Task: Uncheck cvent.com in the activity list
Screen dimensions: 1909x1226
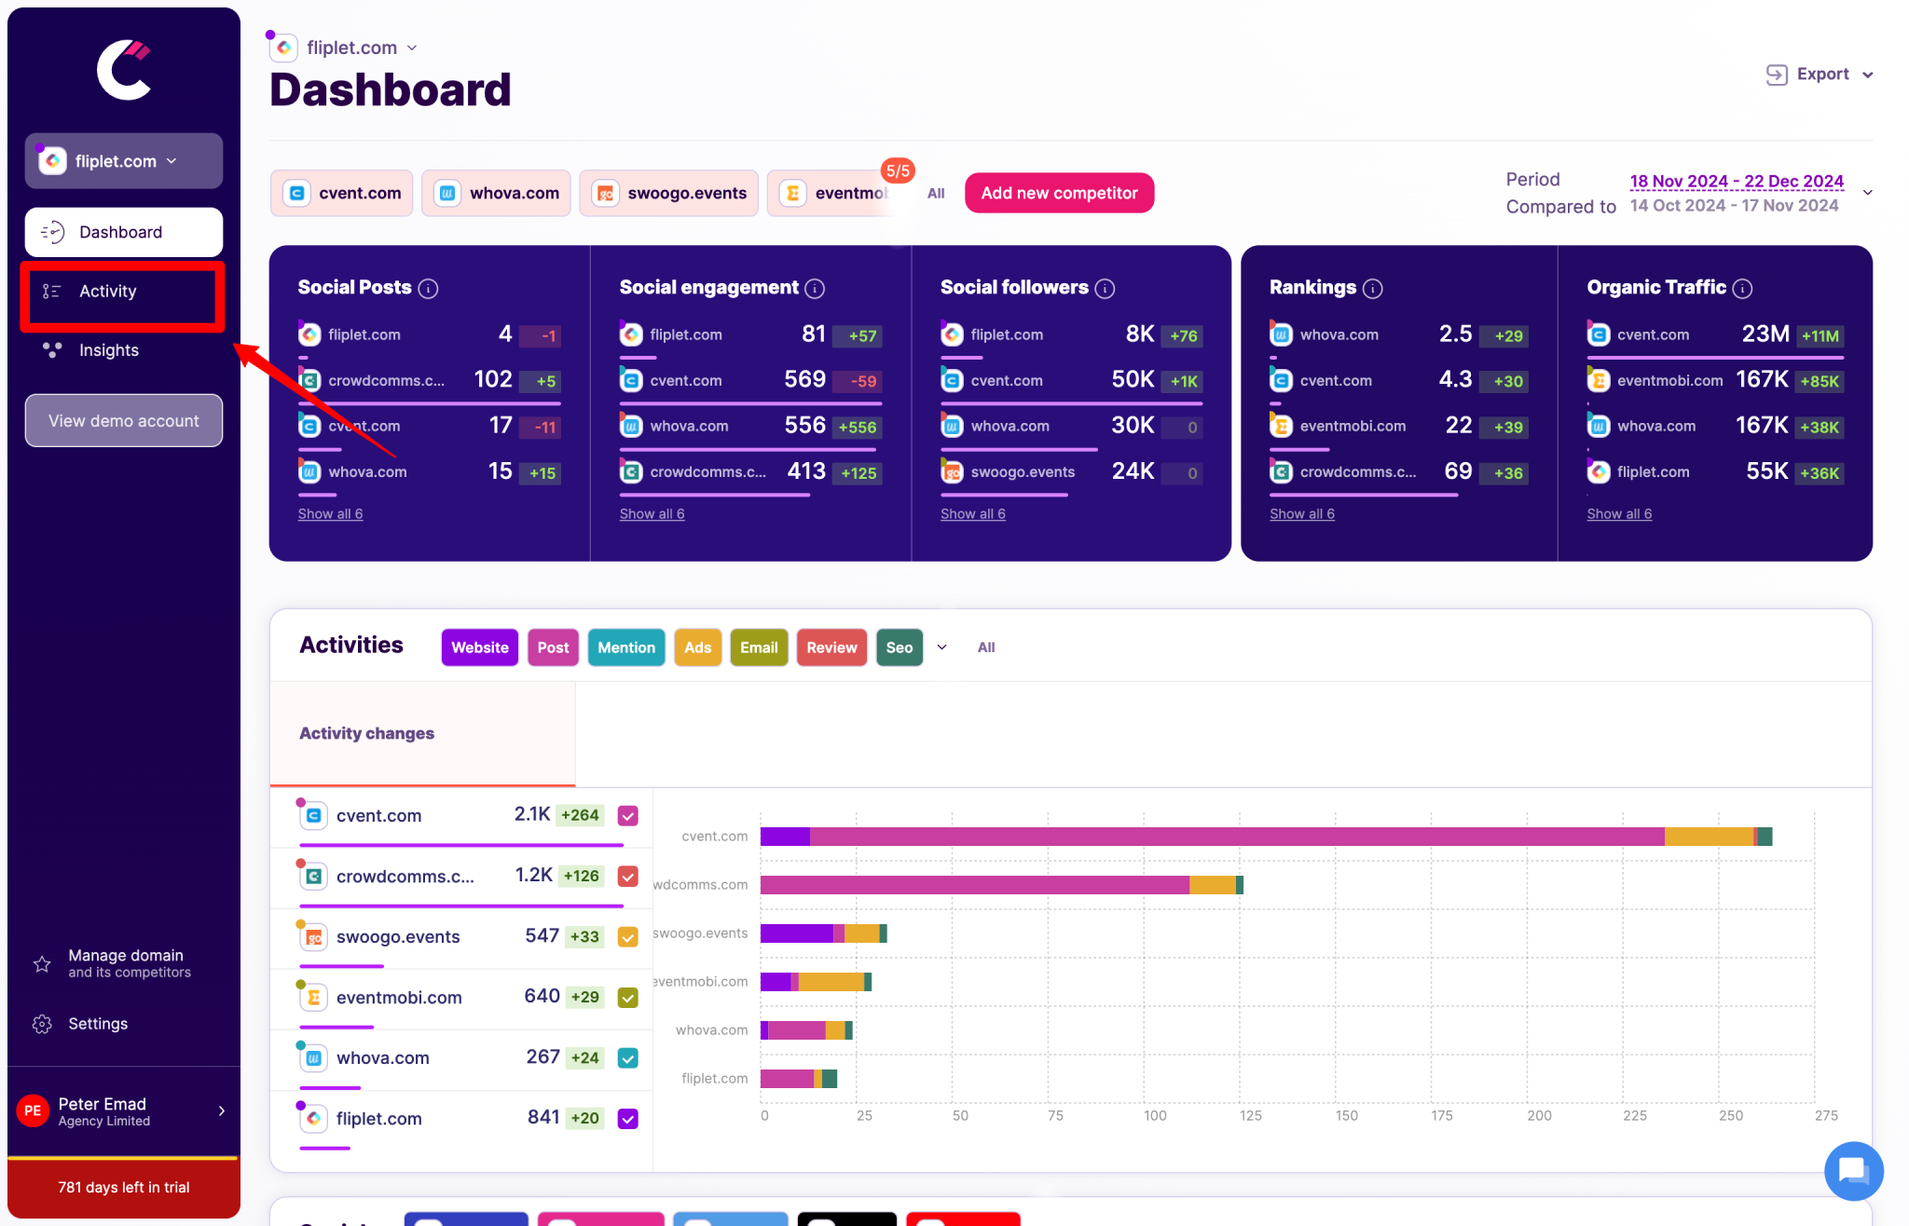Action: coord(626,815)
